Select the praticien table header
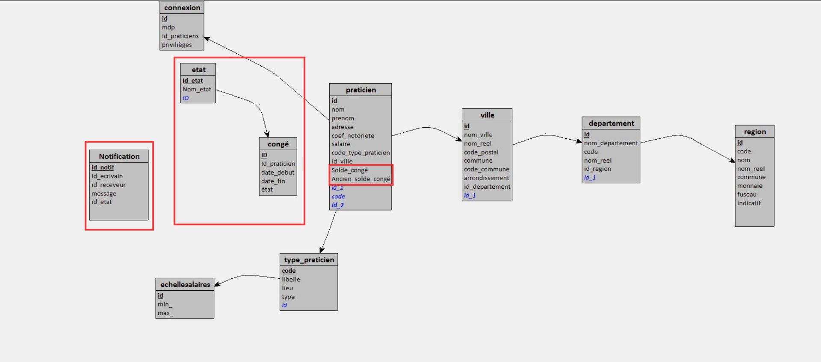 360,90
